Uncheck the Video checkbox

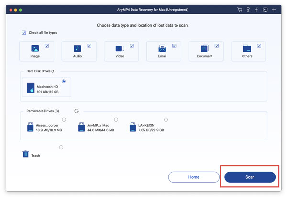(132, 46)
